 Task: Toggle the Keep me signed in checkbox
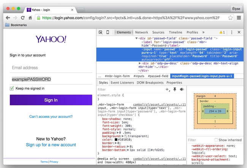pos(12,89)
